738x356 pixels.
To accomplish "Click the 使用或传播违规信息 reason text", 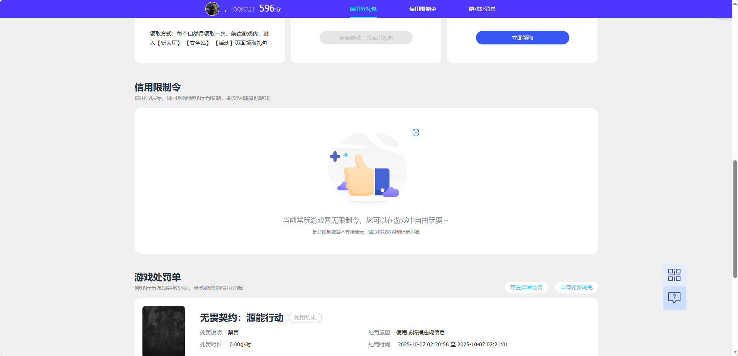I will 420,332.
